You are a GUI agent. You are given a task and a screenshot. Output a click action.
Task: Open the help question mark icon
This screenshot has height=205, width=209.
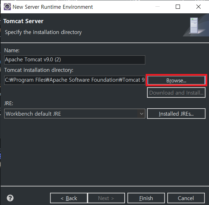pos(10,198)
